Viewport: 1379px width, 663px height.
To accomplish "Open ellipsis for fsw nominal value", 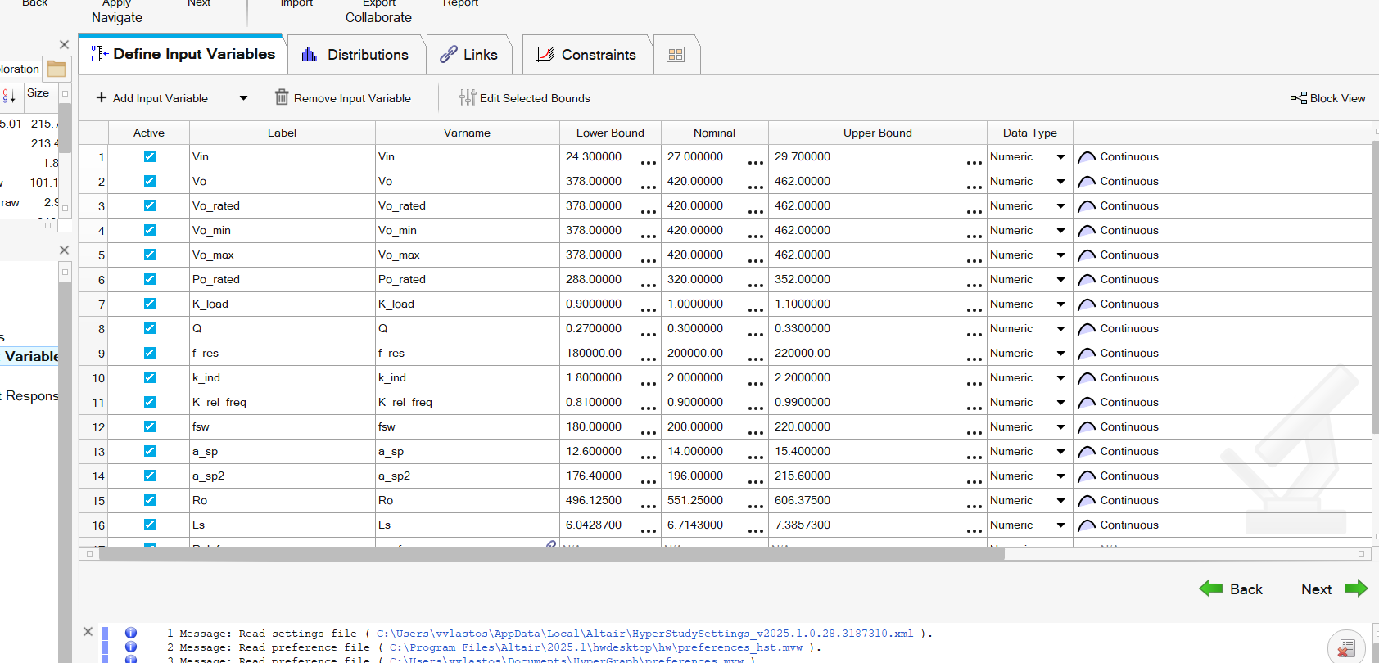I will pos(756,432).
